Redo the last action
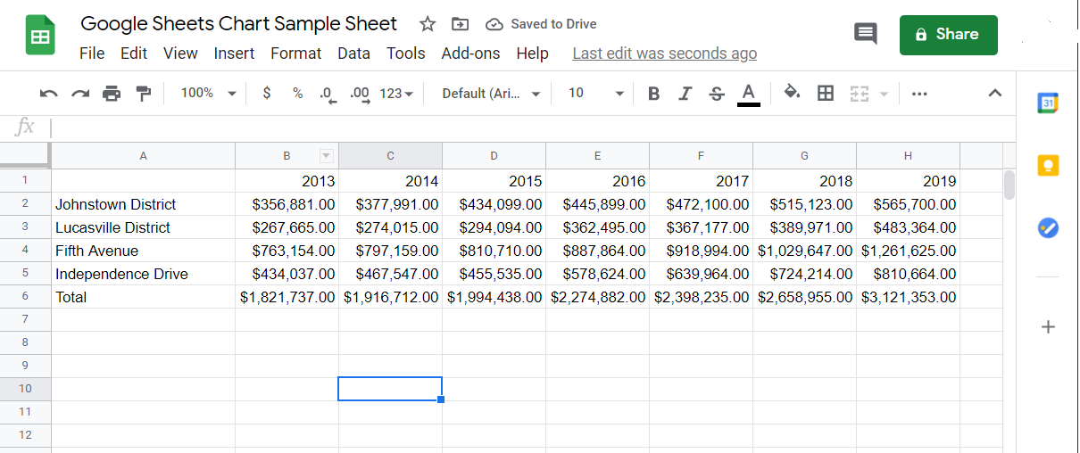The width and height of the screenshot is (1080, 453). coord(80,93)
